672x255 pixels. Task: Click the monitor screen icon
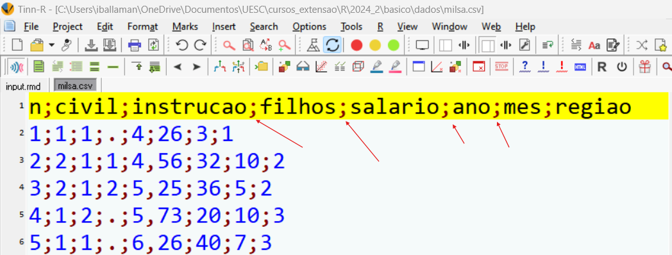(x=423, y=45)
